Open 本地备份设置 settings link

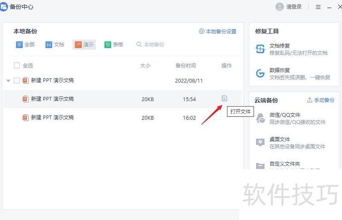tap(221, 32)
